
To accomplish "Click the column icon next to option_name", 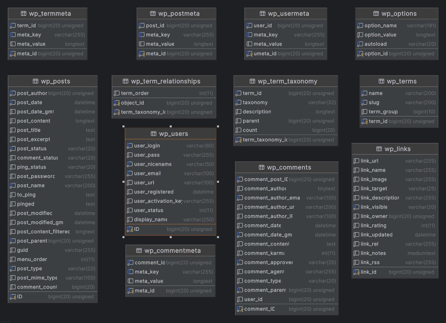I will pos(360,26).
